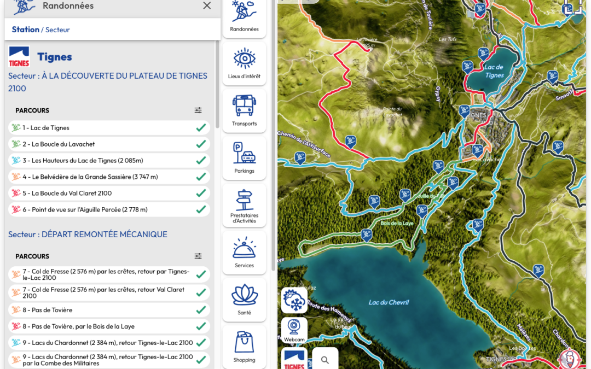591x369 pixels.
Task: Open the Services category
Action: click(x=244, y=253)
